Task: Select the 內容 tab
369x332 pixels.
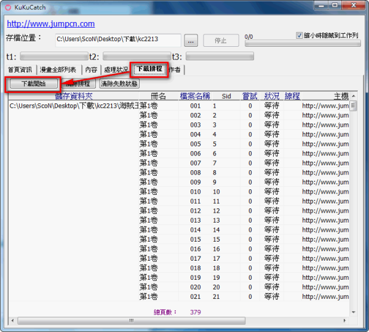Action: [x=91, y=69]
